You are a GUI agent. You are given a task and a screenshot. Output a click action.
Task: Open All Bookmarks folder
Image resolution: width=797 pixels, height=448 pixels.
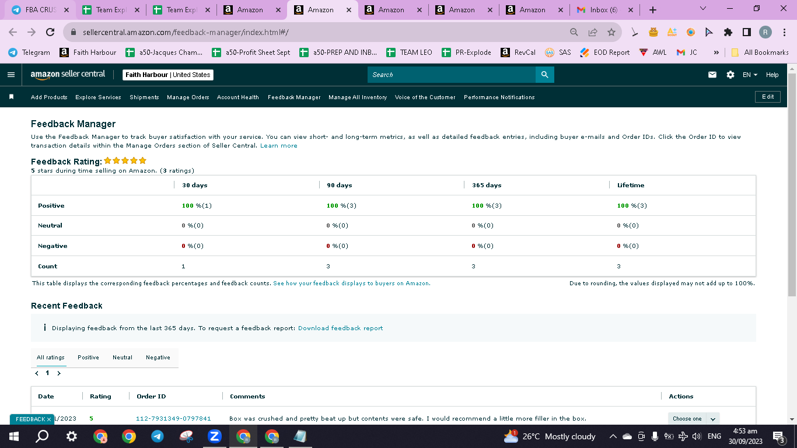[x=760, y=52]
